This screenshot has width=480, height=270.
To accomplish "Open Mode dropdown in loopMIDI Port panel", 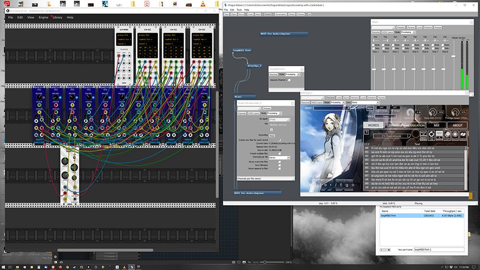I will pyautogui.click(x=292, y=74).
